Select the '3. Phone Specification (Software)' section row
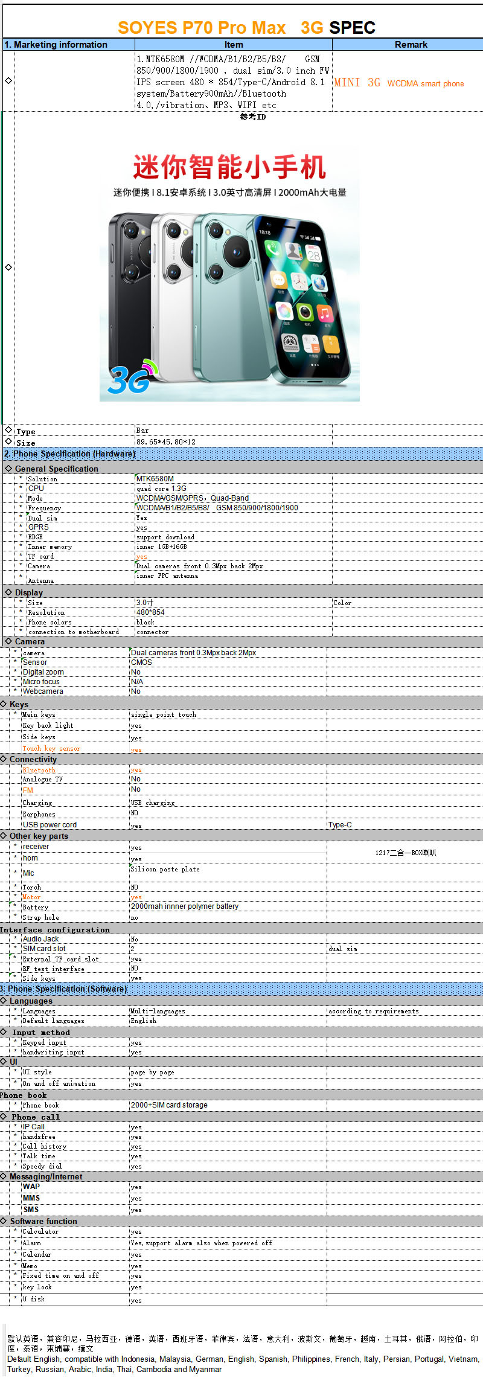 pyautogui.click(x=241, y=989)
